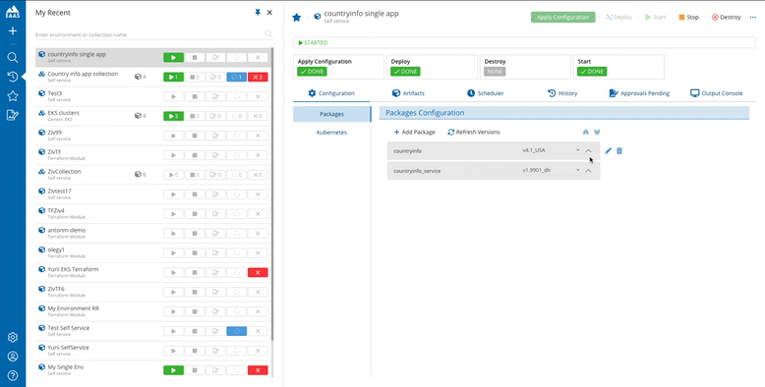Pin the My Recent panel
The width and height of the screenshot is (765, 387).
[258, 13]
